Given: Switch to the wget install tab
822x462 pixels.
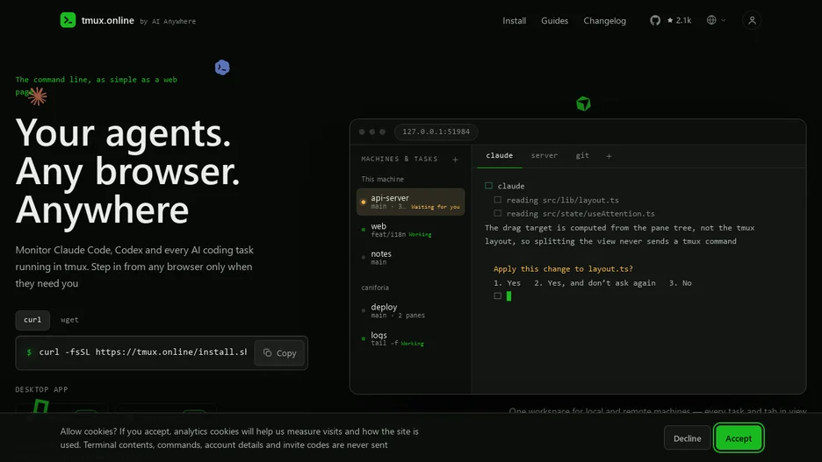Looking at the screenshot, I should click(x=69, y=320).
